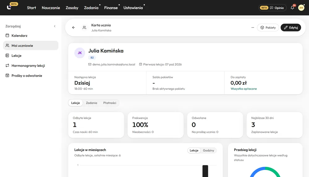This screenshot has height=177, width=309.
Task: Click the Najbliższe 30 dni card
Action: tap(274, 125)
